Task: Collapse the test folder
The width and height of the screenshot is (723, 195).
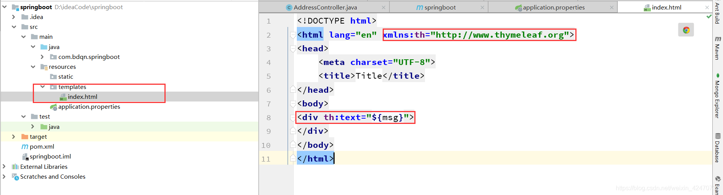Action: 23,116
